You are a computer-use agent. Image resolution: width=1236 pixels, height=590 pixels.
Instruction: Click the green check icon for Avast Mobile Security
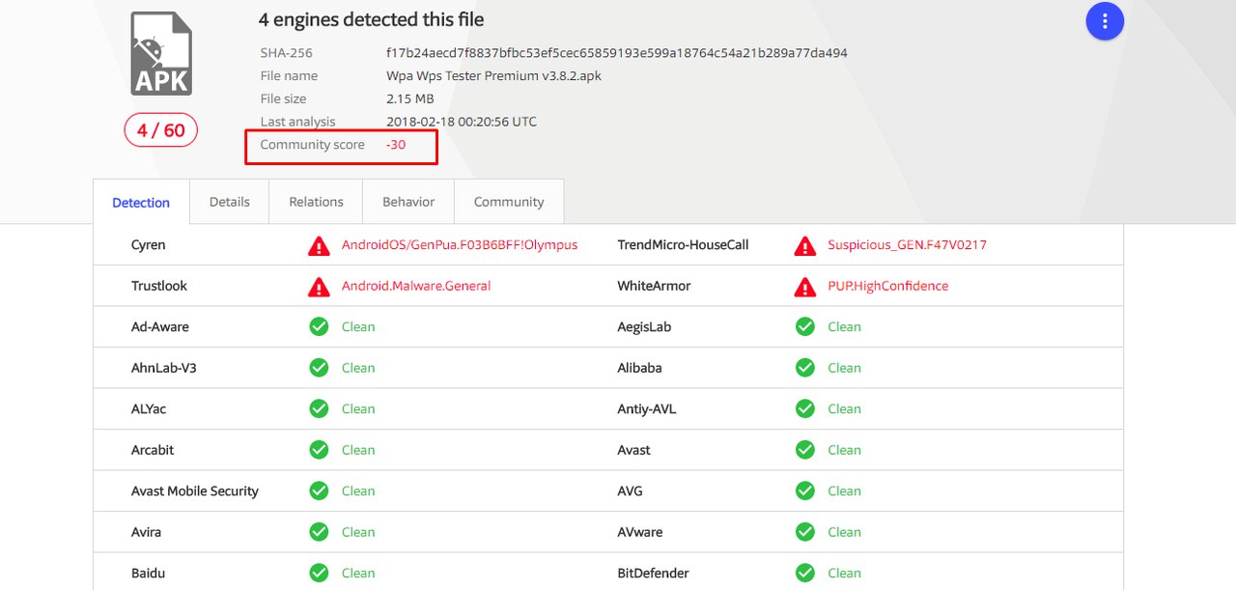(x=319, y=491)
